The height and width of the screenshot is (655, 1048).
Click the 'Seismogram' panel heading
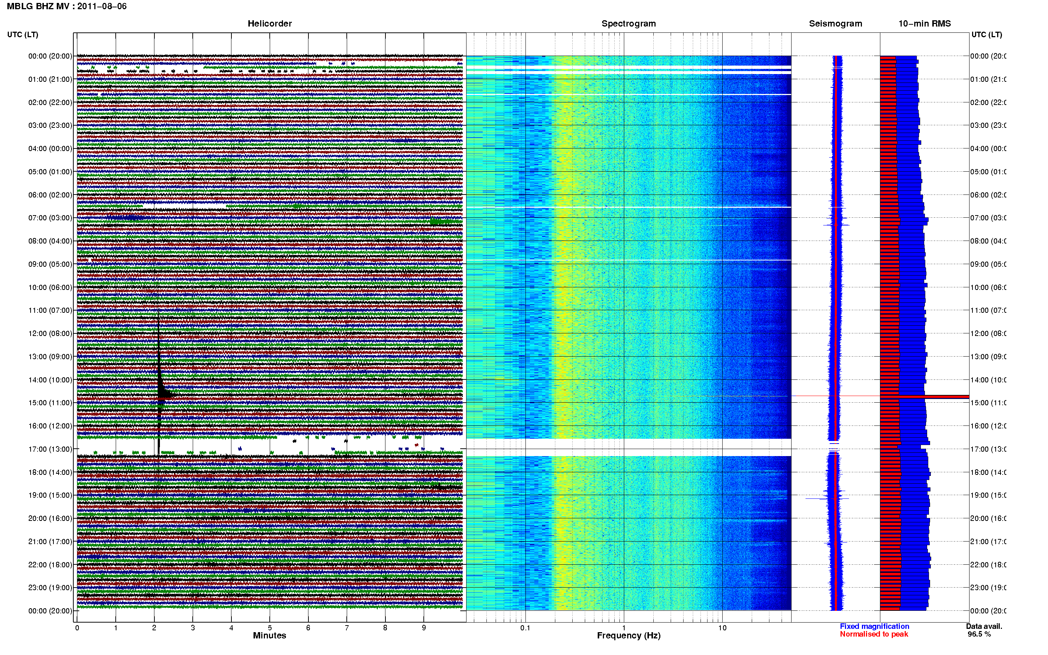(835, 24)
